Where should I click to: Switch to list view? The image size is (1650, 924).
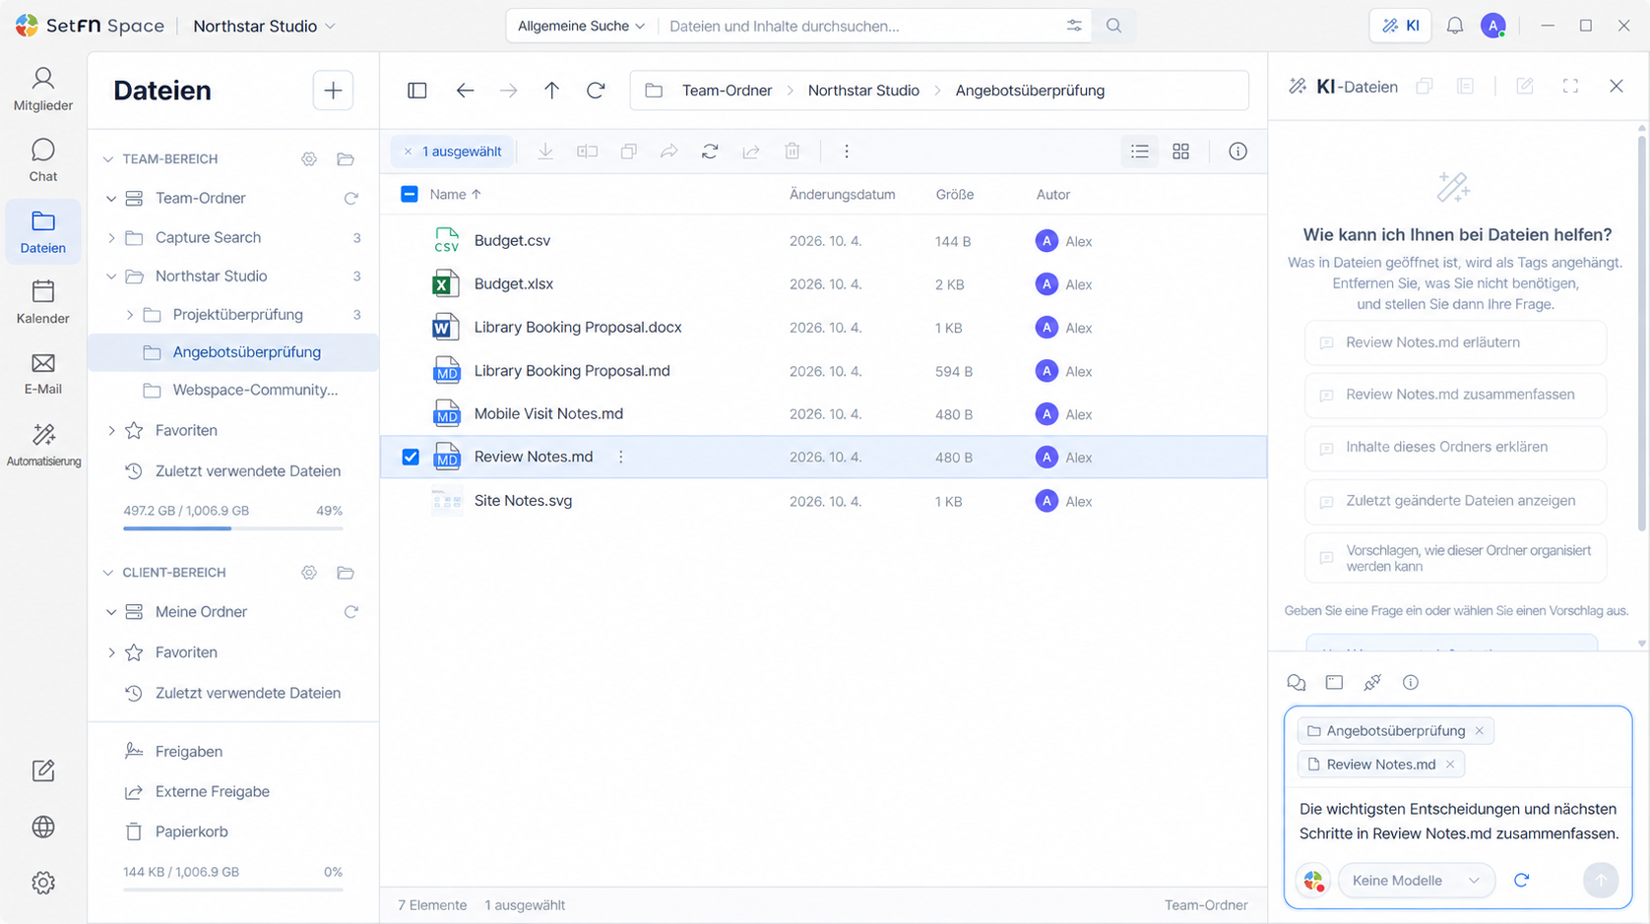tap(1140, 152)
